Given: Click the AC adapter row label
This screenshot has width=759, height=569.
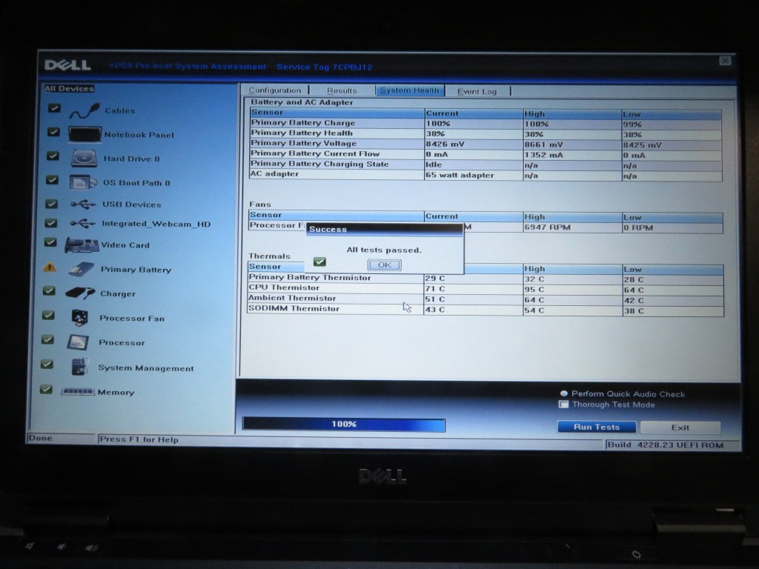Looking at the screenshot, I should pyautogui.click(x=274, y=173).
